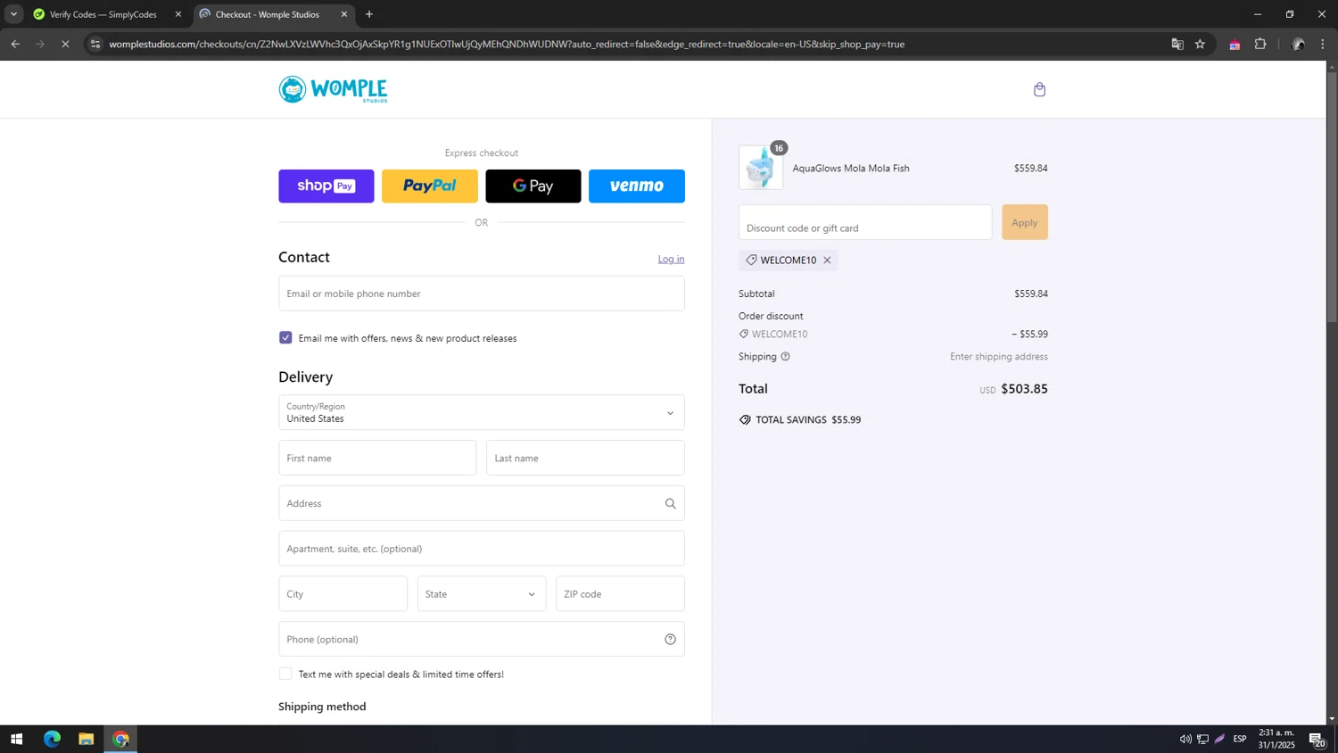Focus the City field
Viewport: 1338px width, 753px height.
click(343, 594)
